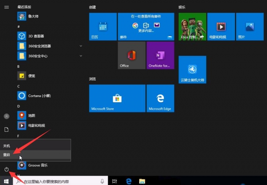Screen dimensions: 267x185
Task: Launch Edge from the taskbar
Action: click(x=129, y=181)
